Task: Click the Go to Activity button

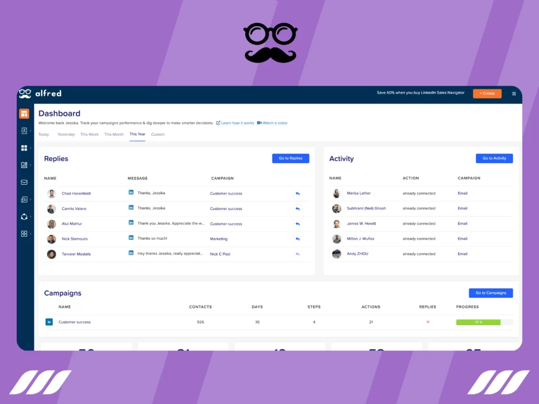Action: (x=494, y=158)
